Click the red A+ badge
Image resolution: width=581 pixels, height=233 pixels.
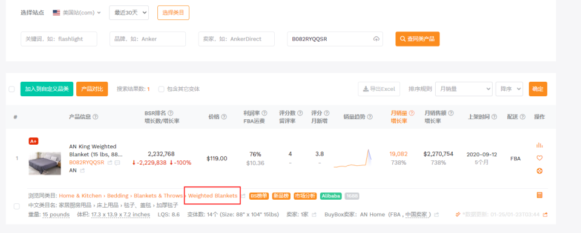pyautogui.click(x=34, y=141)
